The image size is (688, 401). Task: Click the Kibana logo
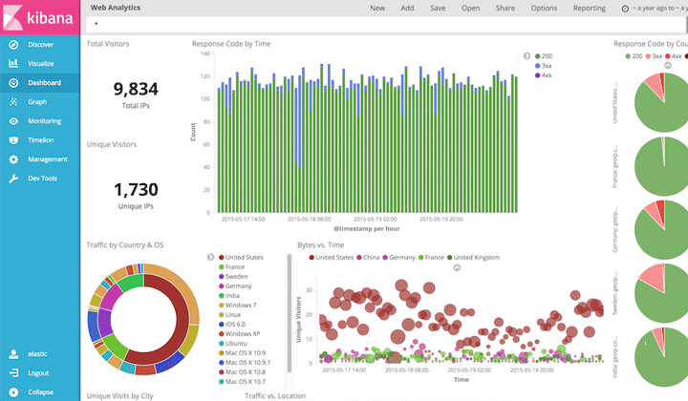pyautogui.click(x=40, y=17)
